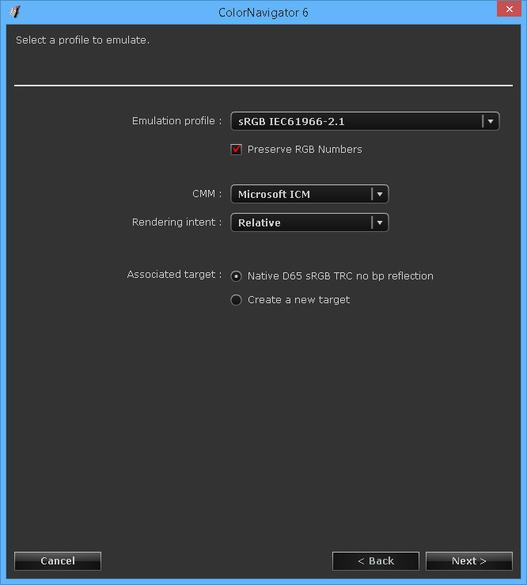Screen dimensions: 527x585
Task: Select Native D65 sRGB TRC target radio
Action: click(236, 276)
